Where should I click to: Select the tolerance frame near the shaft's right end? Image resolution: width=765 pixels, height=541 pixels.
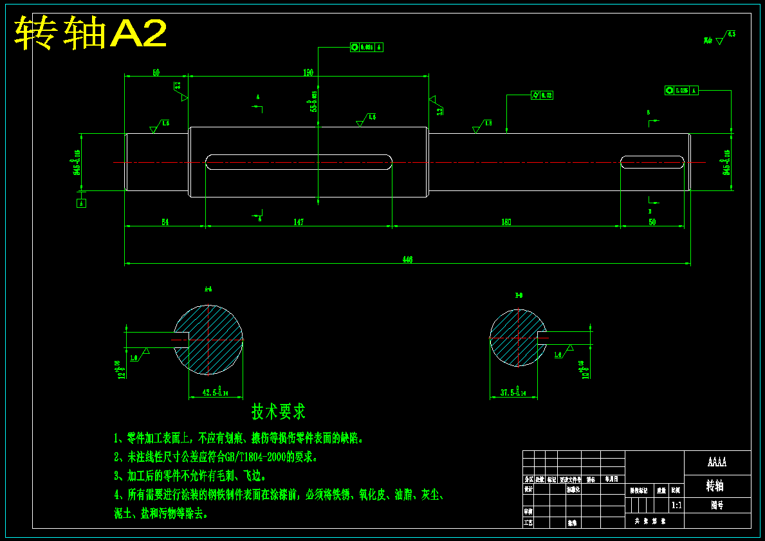[x=681, y=90]
